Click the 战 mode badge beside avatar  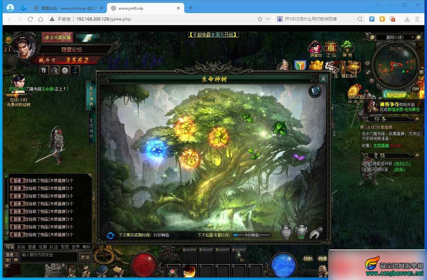point(8,40)
